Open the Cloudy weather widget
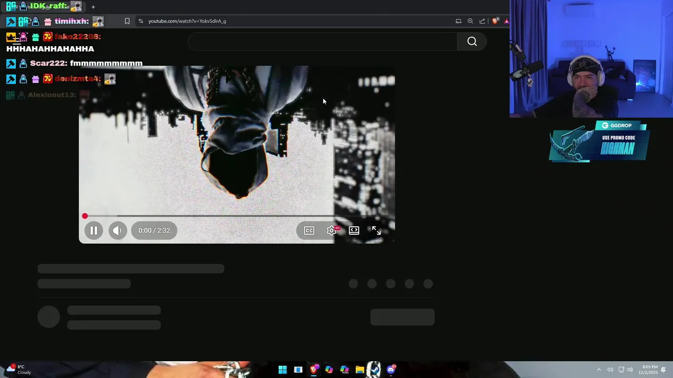This screenshot has height=378, width=673. pos(19,369)
